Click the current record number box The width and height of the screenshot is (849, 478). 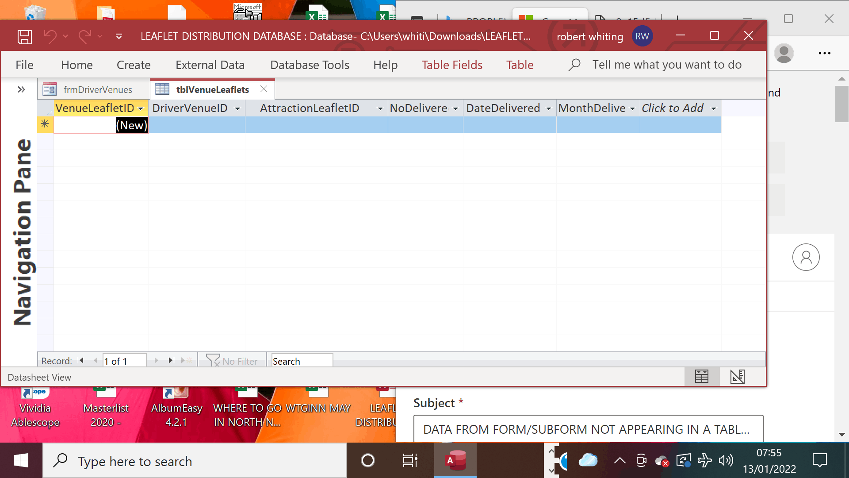coord(124,361)
